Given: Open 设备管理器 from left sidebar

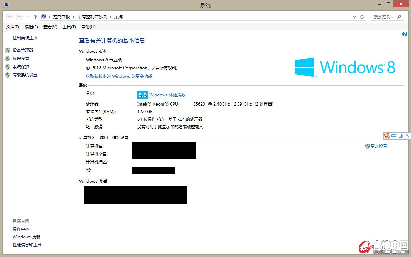Looking at the screenshot, I should click(x=23, y=50).
